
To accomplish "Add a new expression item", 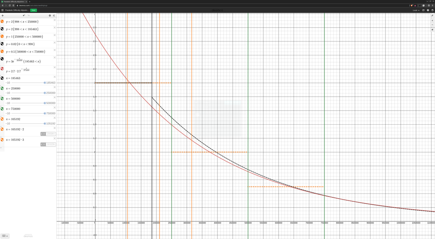I will [x=2, y=16].
